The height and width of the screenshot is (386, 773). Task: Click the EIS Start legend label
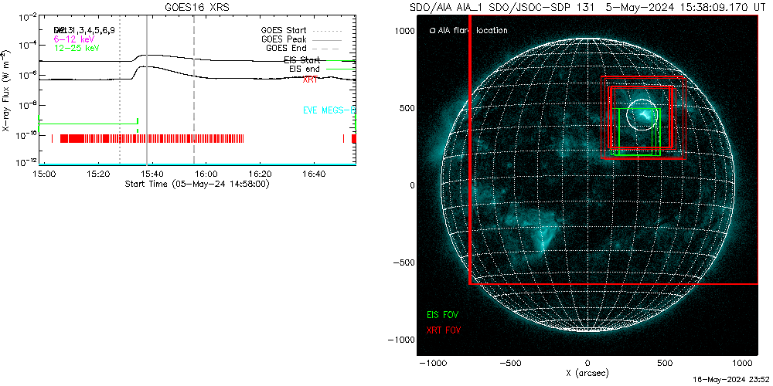coord(301,60)
